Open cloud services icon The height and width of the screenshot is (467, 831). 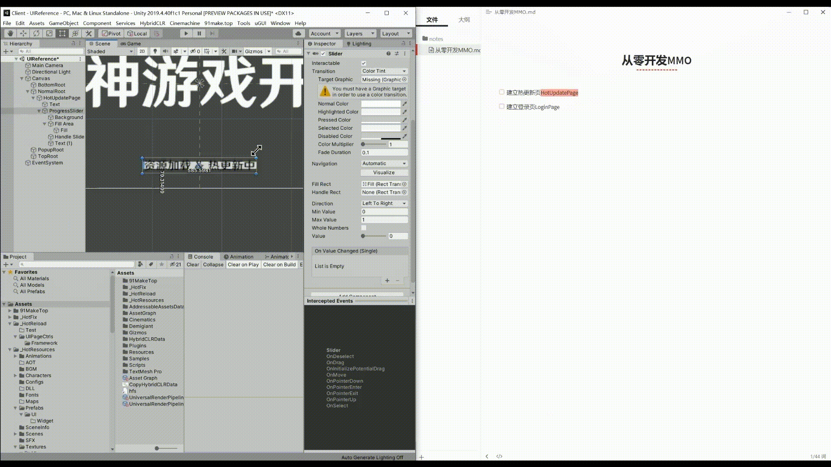298,33
